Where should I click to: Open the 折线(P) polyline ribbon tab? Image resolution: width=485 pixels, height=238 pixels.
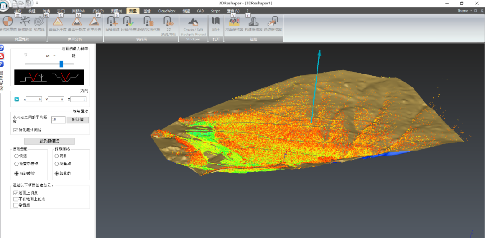(x=98, y=11)
